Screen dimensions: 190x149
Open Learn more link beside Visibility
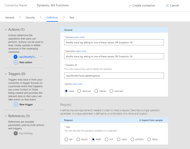(77, 84)
